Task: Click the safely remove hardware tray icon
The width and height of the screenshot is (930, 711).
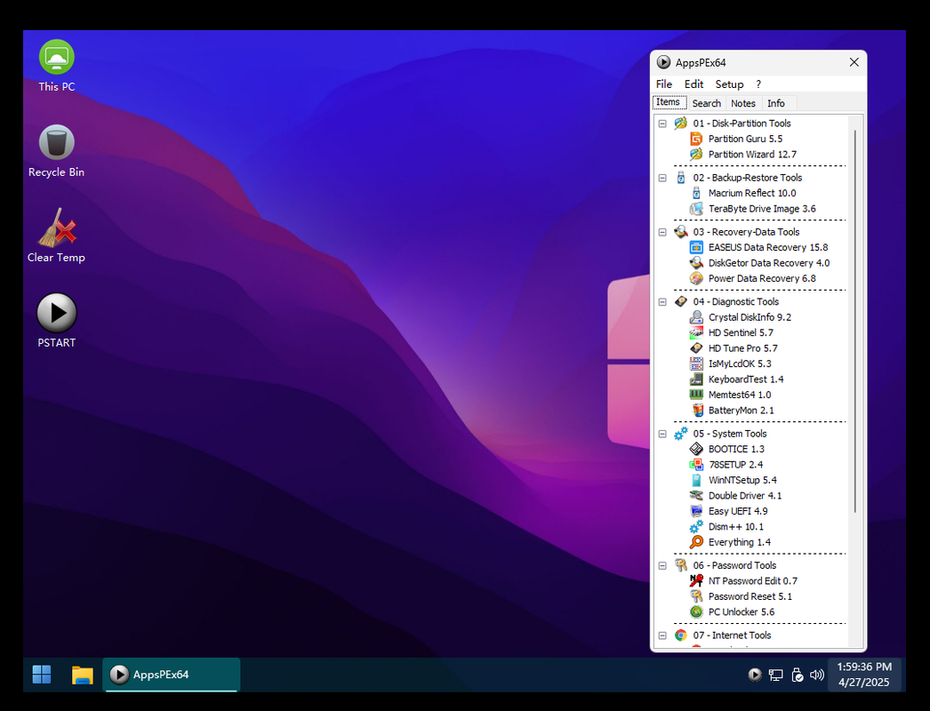Action: point(798,675)
